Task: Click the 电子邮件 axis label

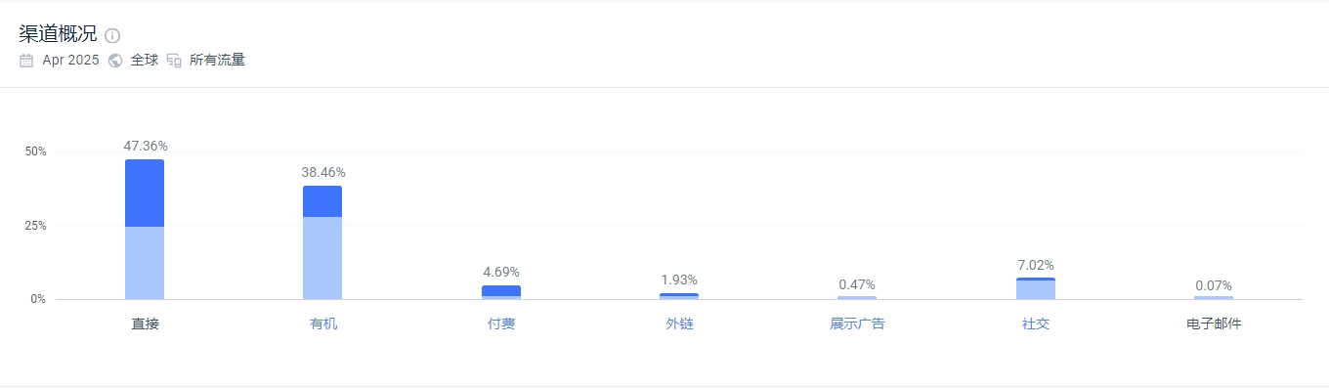Action: (1214, 323)
